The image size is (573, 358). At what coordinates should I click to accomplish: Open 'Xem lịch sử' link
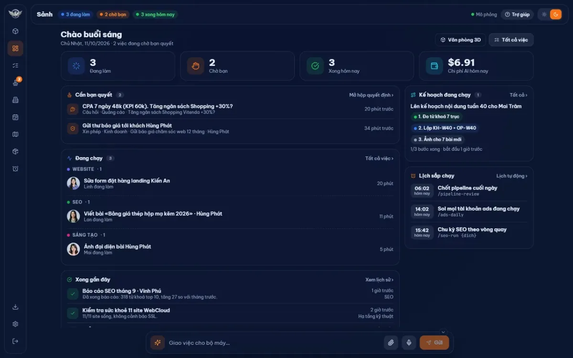[380, 280]
